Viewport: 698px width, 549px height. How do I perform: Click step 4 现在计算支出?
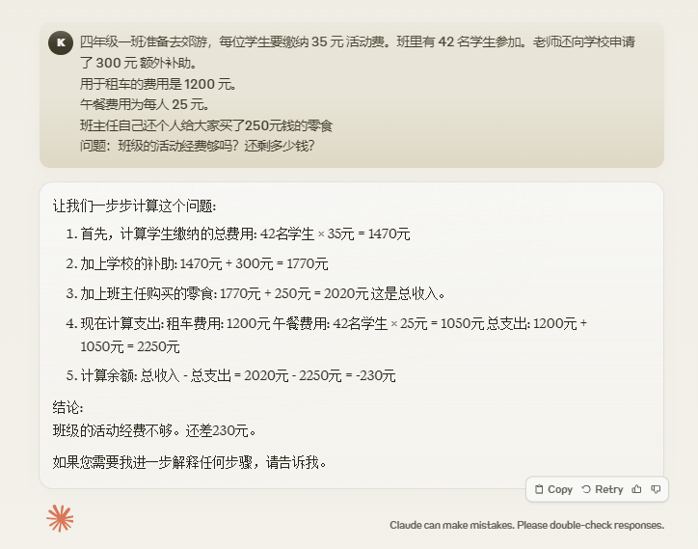(327, 335)
